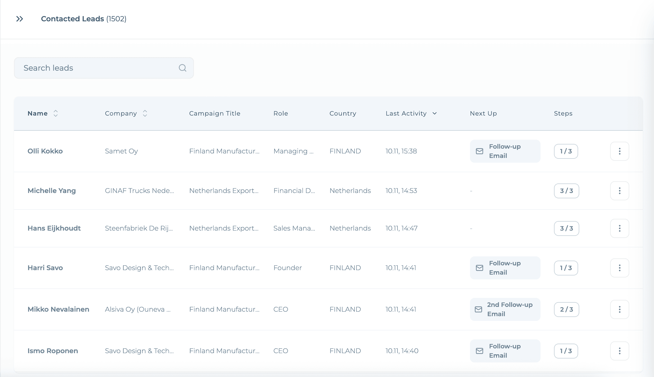This screenshot has width=654, height=377.
Task: Click Follow-up Email button for Harri Savo
Action: click(505, 268)
